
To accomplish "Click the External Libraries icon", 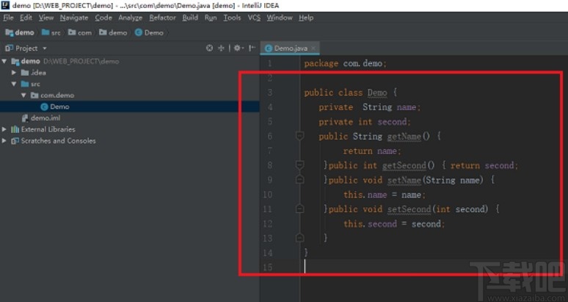I will [x=15, y=129].
